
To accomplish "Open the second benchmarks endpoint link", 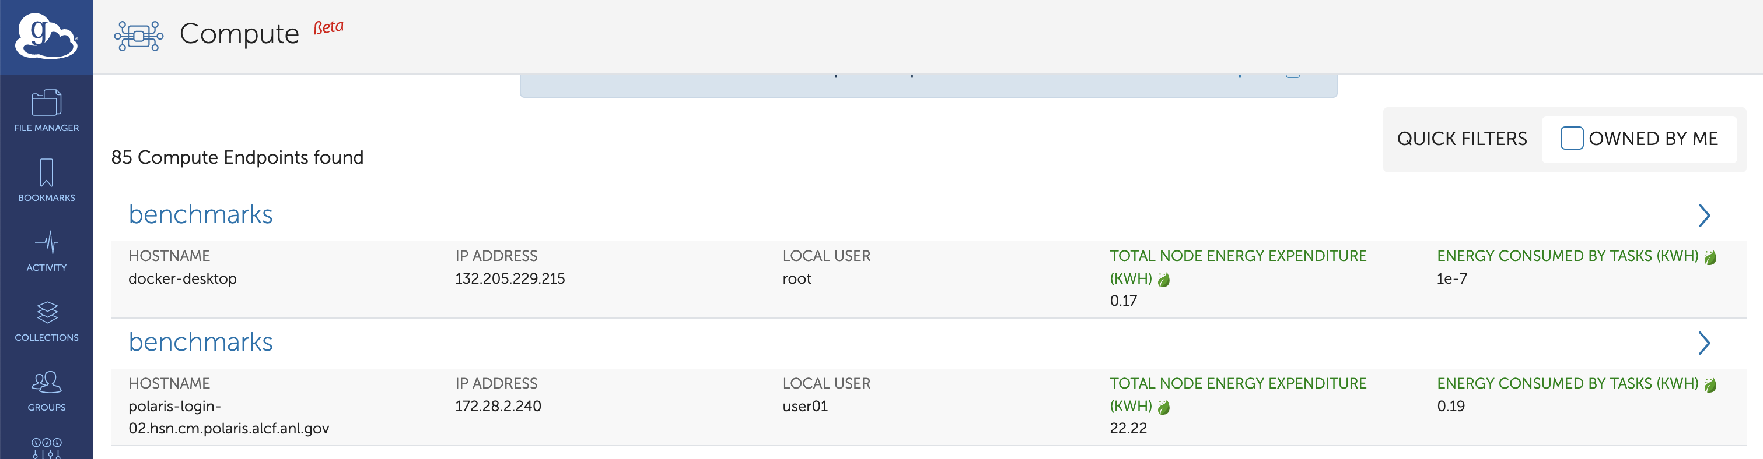I will pos(201,342).
